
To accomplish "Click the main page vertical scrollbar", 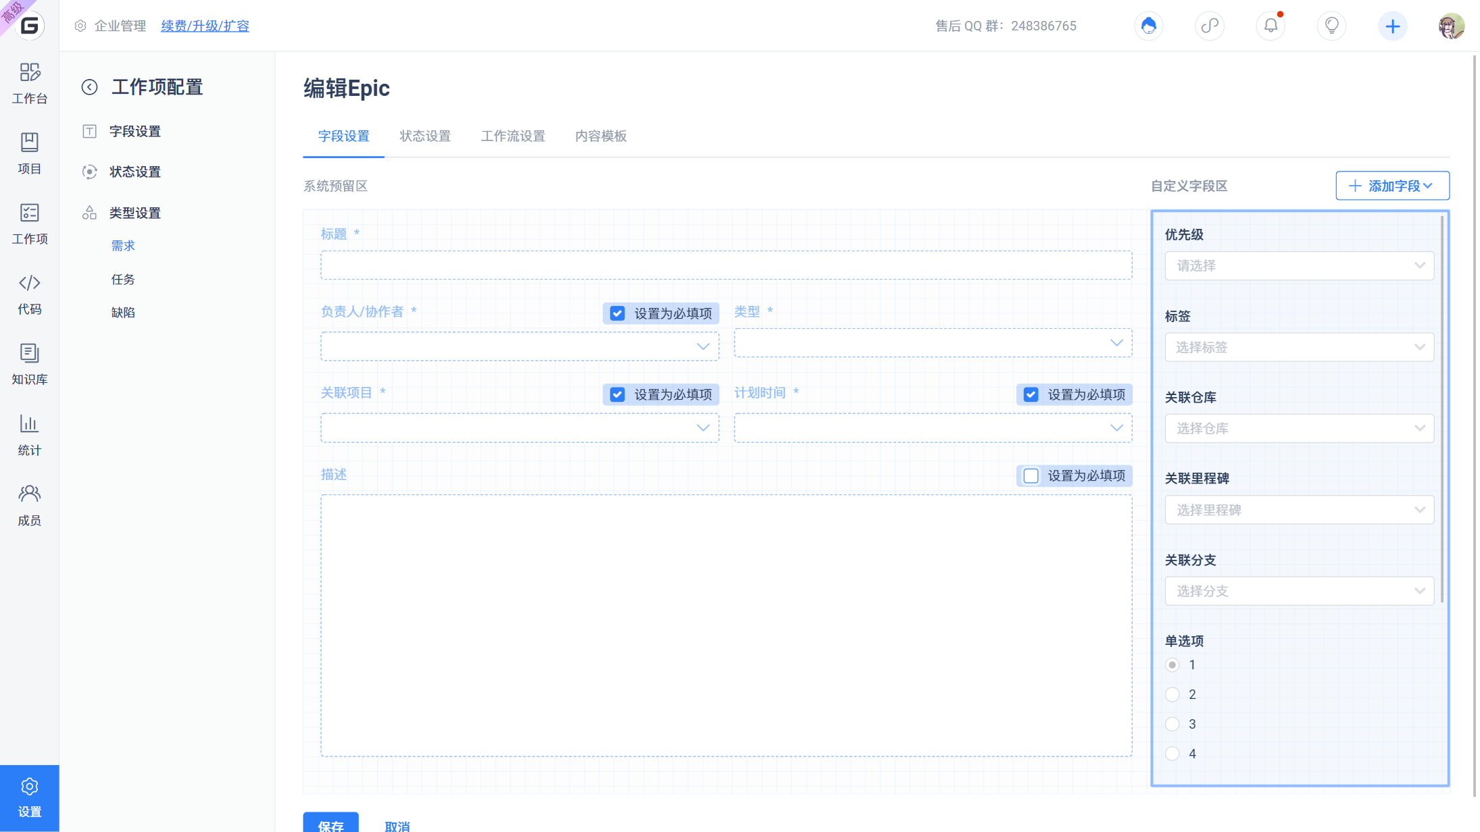I will click(1474, 425).
